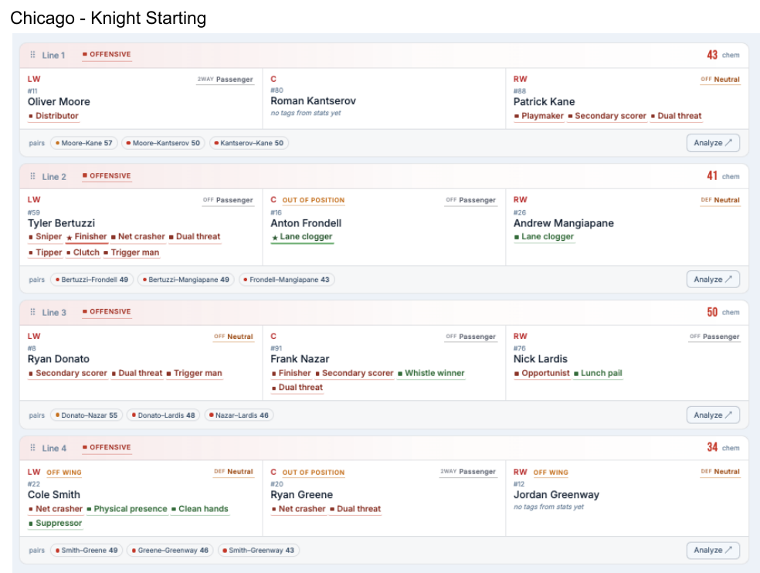The height and width of the screenshot is (573, 760).
Task: Click the star icon beside Bertuzzi's Finisher tag
Action: (70, 238)
